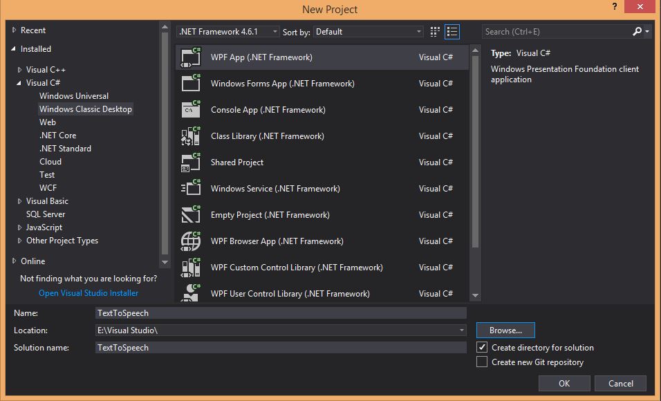Expand the JavaScript node
The width and height of the screenshot is (661, 401).
19,227
